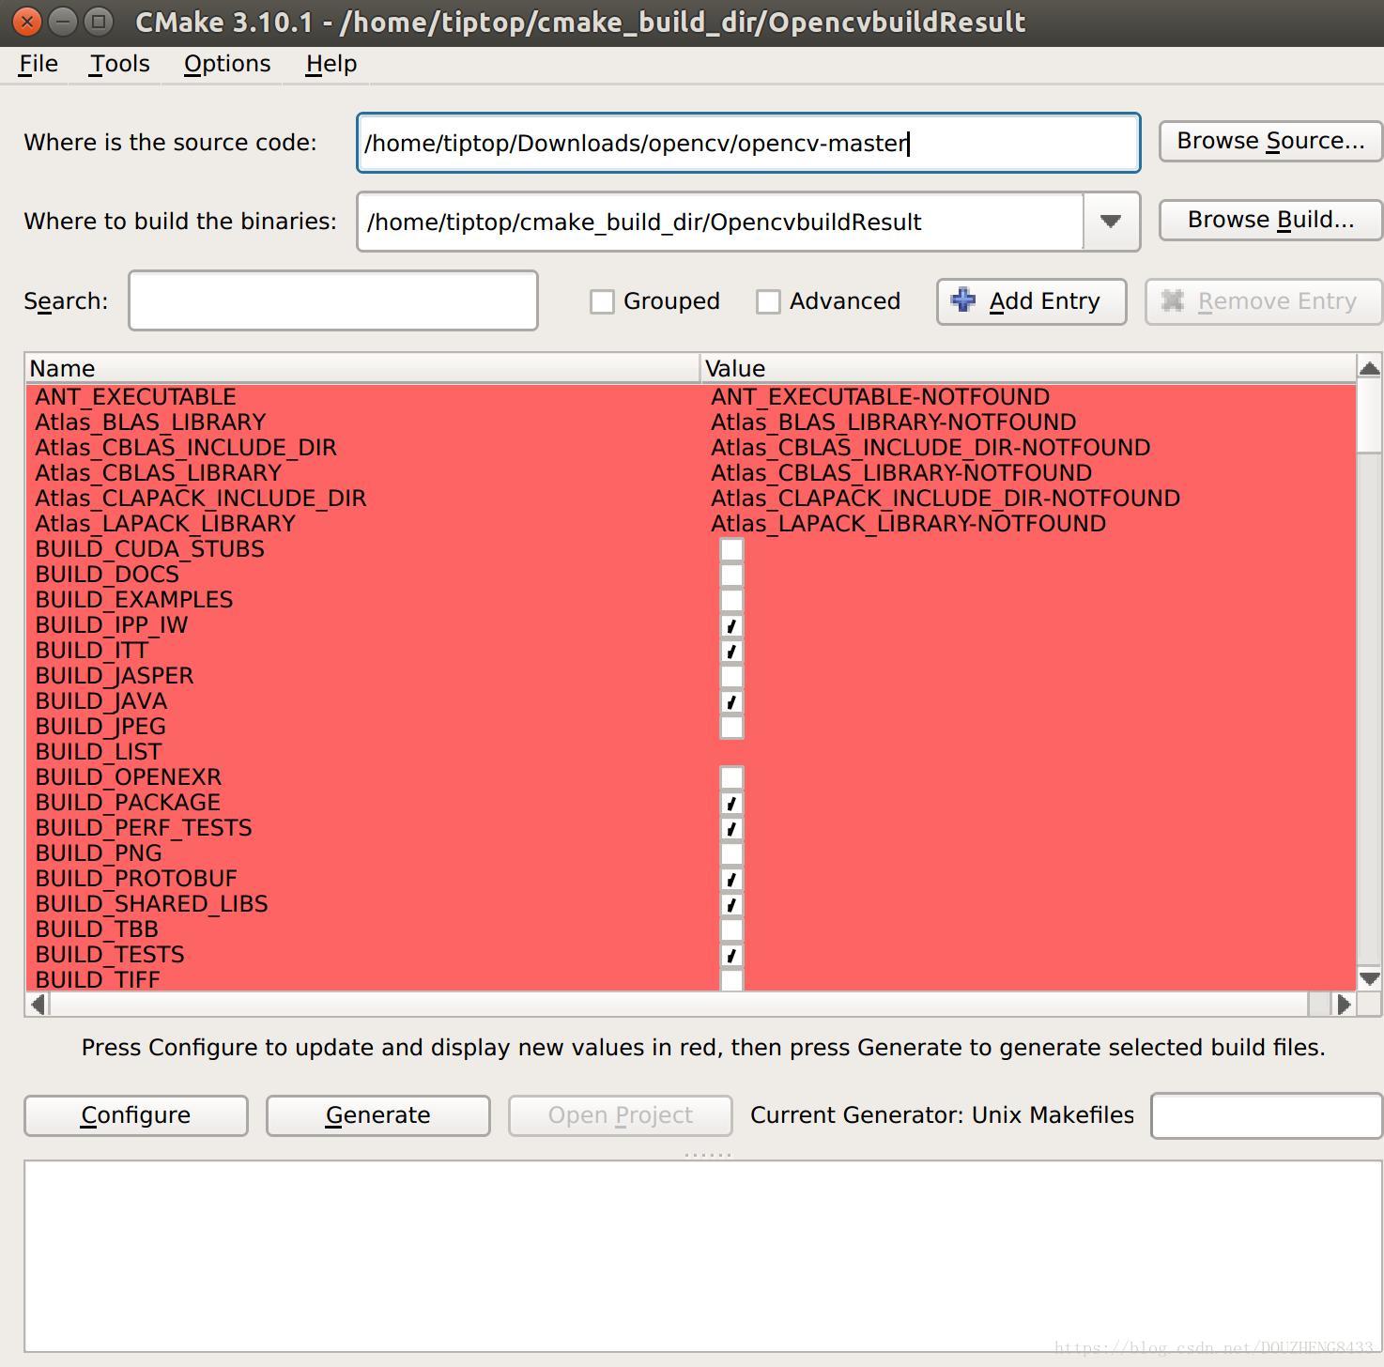This screenshot has height=1367, width=1384.
Task: Select the Atlas_CBLAS_INCLUDE_DIR entry
Action: coord(186,448)
